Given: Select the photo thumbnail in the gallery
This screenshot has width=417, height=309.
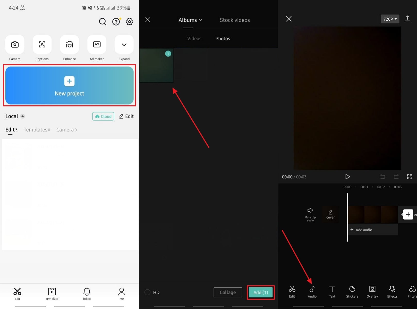Looking at the screenshot, I should (x=156, y=65).
